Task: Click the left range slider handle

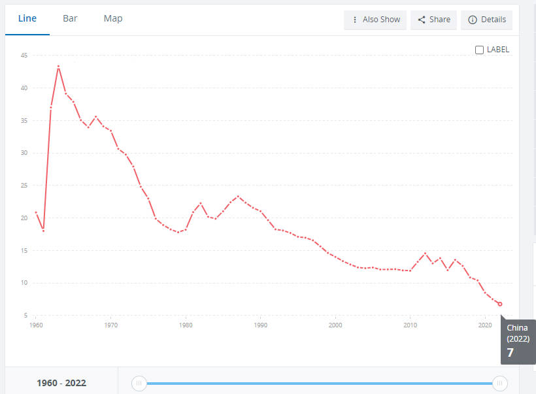Action: [139, 384]
